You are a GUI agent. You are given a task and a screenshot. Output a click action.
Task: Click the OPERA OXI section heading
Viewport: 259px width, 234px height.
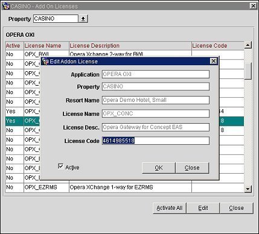(x=20, y=35)
